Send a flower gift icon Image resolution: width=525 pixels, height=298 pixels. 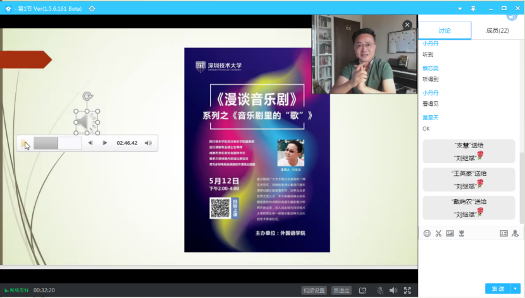462,233
